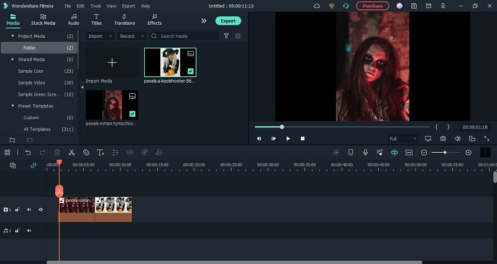
Task: Open the mail messages icon
Action: click(429, 6)
